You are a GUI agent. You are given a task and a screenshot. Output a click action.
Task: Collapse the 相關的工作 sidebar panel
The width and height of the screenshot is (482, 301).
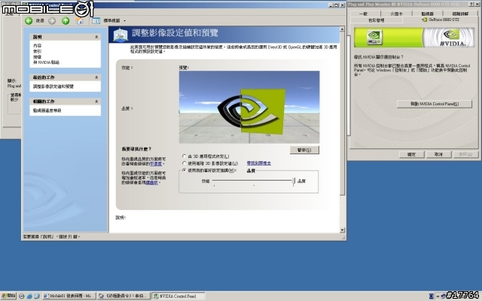pyautogui.click(x=96, y=102)
